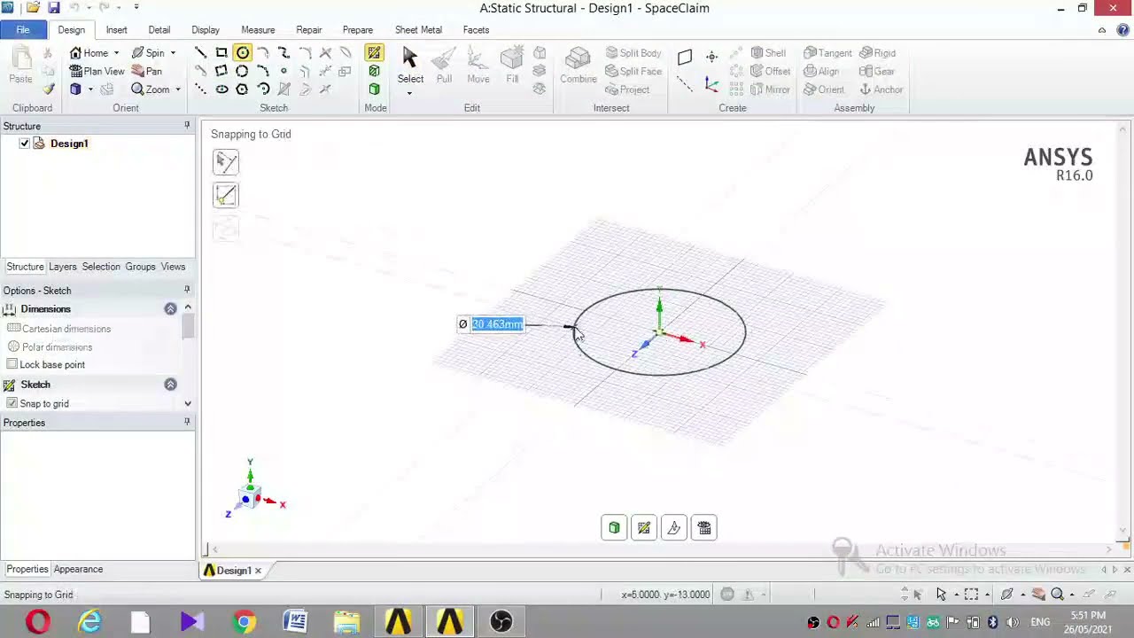Select the Line sketch tool
This screenshot has height=638, width=1134.
point(200,53)
